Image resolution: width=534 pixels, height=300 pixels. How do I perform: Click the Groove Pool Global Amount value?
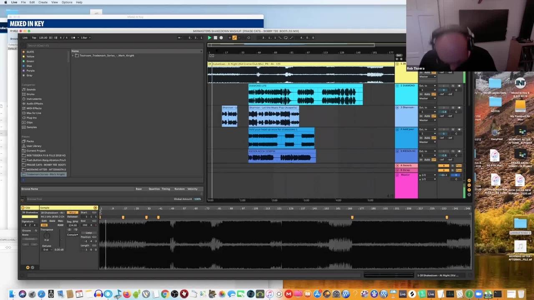tap(197, 199)
